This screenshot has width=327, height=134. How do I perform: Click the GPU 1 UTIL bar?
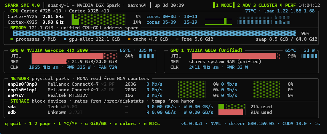pyautogui.click(x=236, y=56)
